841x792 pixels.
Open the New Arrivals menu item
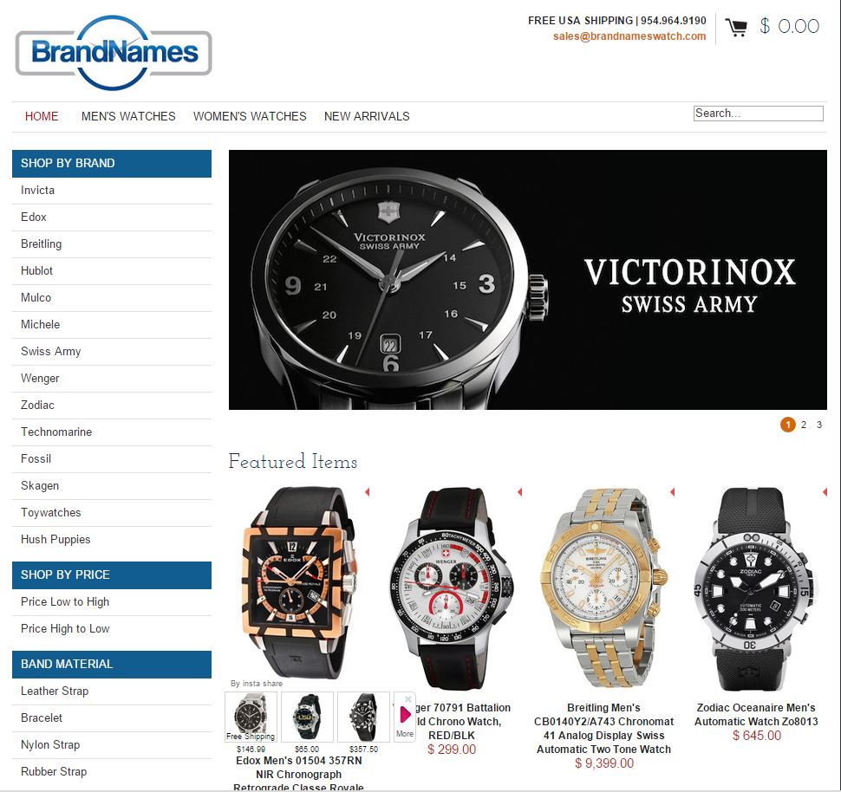pos(367,116)
